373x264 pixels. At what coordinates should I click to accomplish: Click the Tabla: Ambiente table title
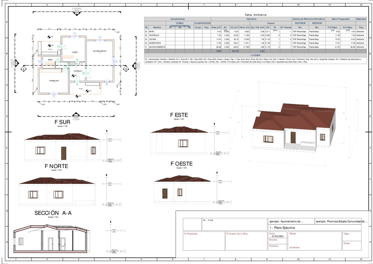[256, 15]
